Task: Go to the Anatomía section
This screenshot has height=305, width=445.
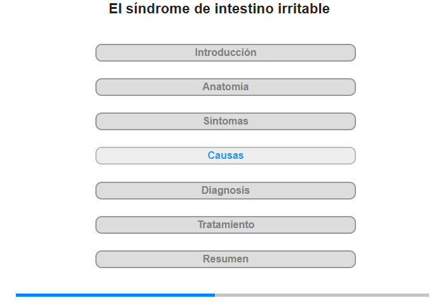Action: pyautogui.click(x=225, y=87)
